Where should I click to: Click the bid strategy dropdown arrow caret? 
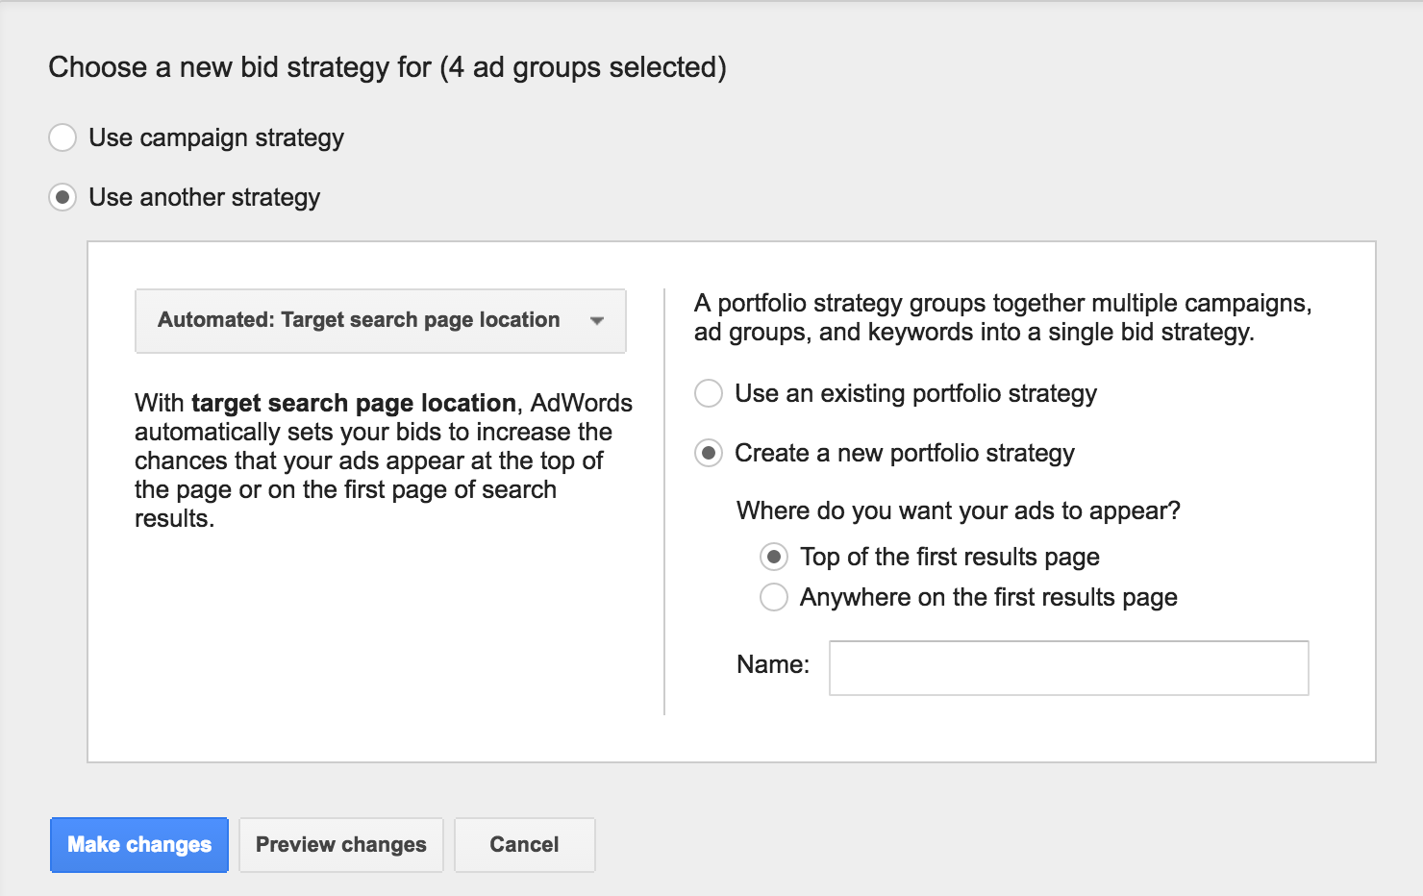[x=597, y=321]
